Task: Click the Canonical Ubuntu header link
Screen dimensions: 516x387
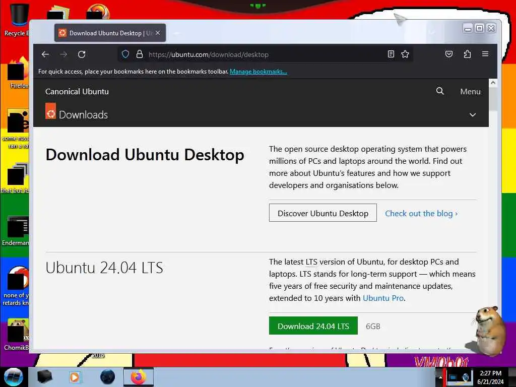Action: pyautogui.click(x=77, y=92)
